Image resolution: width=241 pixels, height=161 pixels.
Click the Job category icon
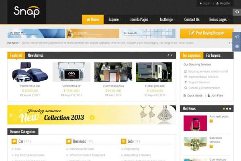point(124,141)
